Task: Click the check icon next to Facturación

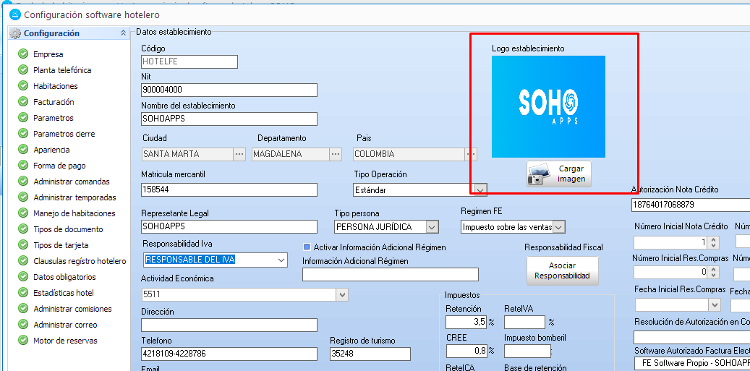Action: [x=23, y=102]
